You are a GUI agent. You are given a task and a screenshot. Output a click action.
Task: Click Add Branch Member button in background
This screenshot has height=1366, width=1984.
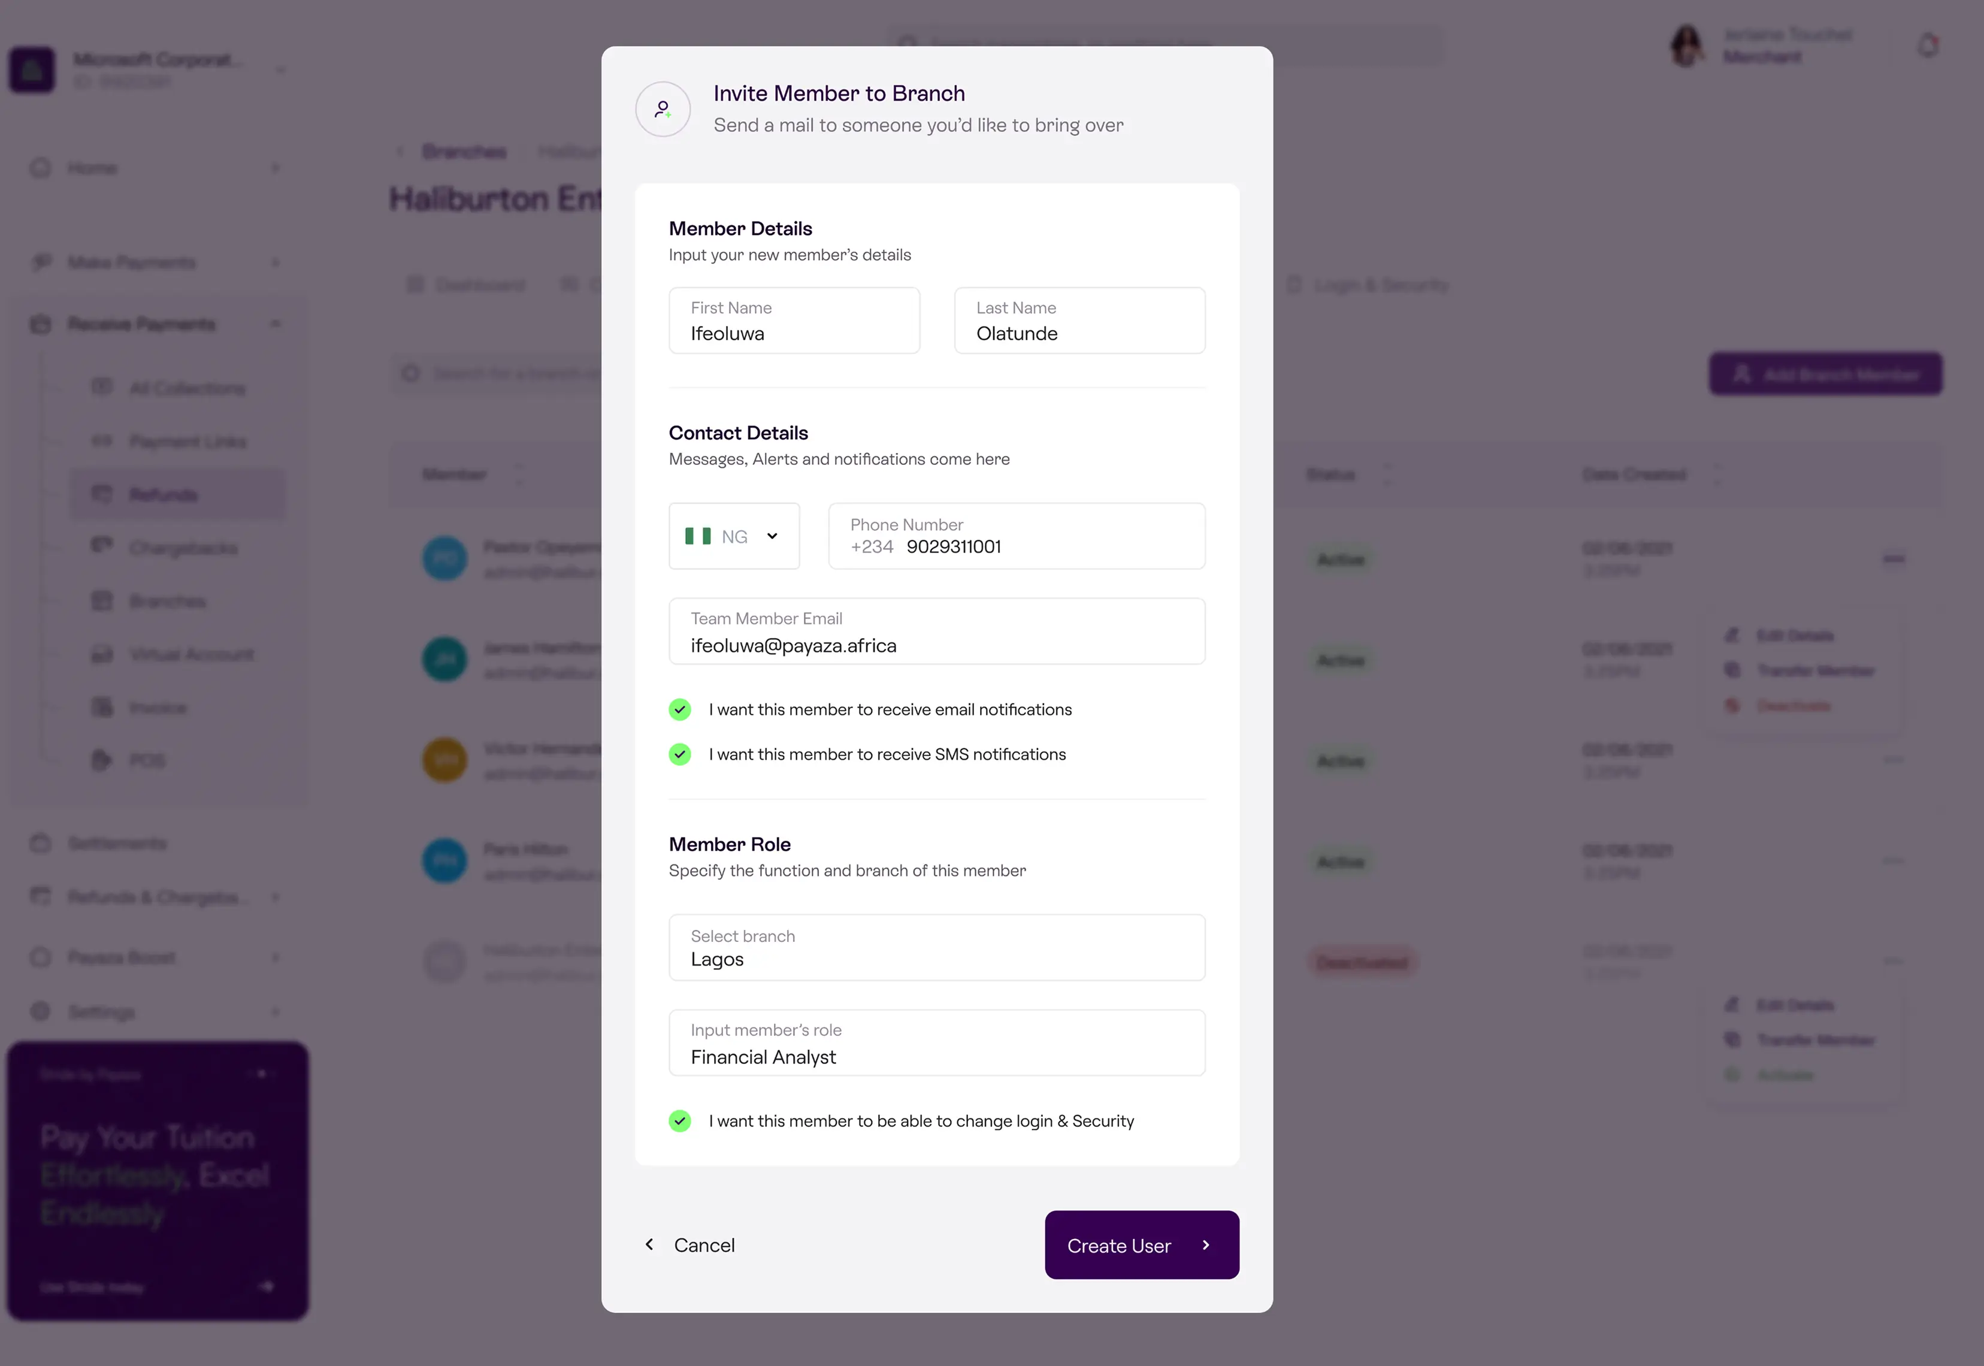[1826, 374]
